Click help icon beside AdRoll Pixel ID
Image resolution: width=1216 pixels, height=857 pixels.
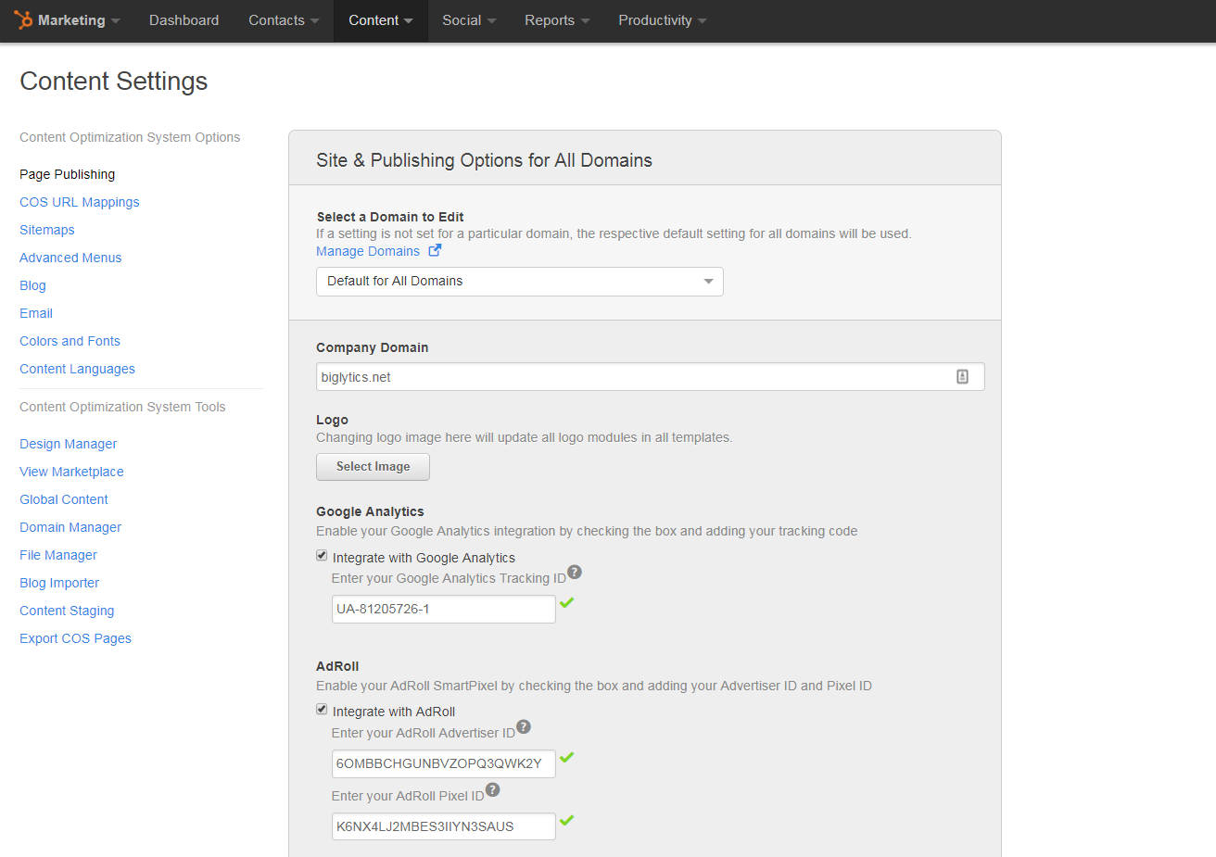492,789
